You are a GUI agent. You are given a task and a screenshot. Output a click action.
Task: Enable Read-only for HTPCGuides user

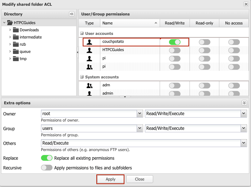[x=205, y=50]
